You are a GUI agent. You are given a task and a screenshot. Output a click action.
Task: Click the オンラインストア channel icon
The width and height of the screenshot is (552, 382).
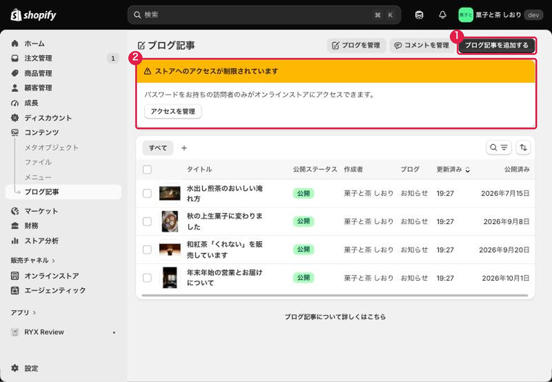(x=15, y=276)
